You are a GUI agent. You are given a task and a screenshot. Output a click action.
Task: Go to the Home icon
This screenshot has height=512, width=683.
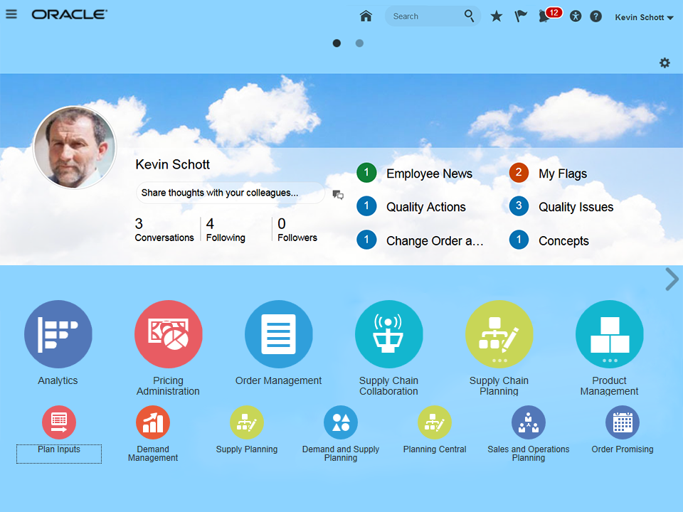(x=366, y=16)
